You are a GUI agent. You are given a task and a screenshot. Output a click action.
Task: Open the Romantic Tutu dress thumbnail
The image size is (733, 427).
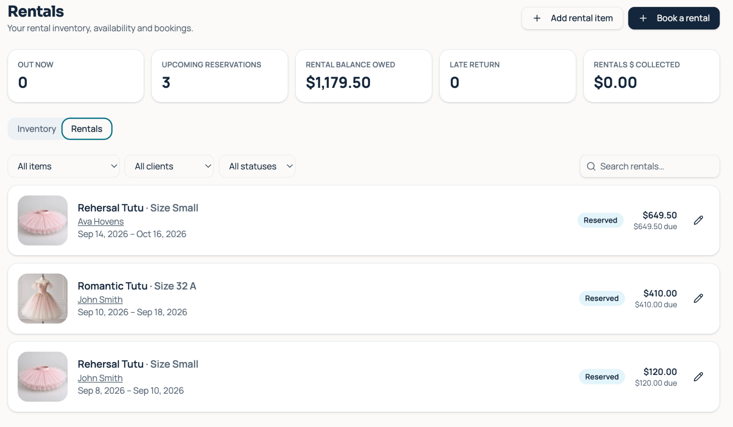tap(43, 298)
